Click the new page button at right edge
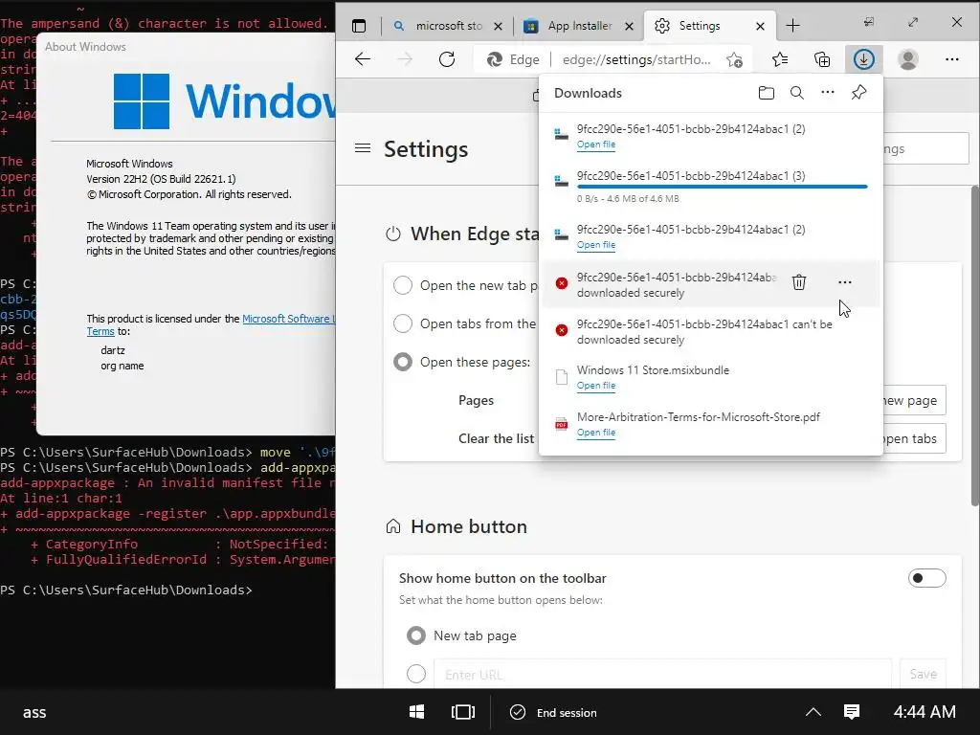Image resolution: width=980 pixels, height=735 pixels. point(914,401)
